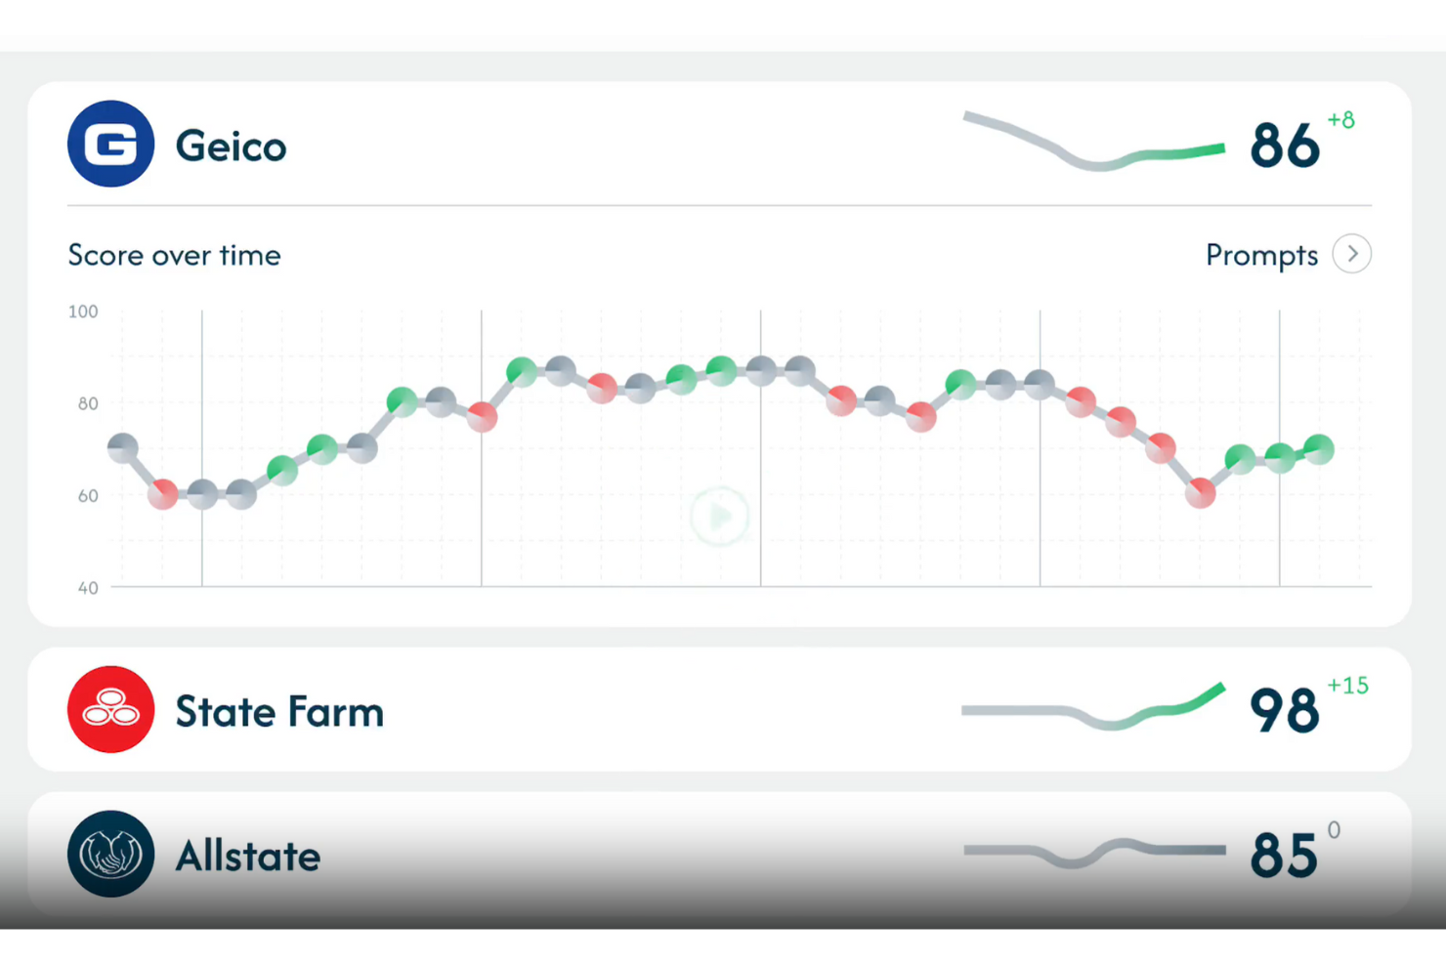
Task: Open Prompts with the chevron arrow
Action: [1352, 254]
